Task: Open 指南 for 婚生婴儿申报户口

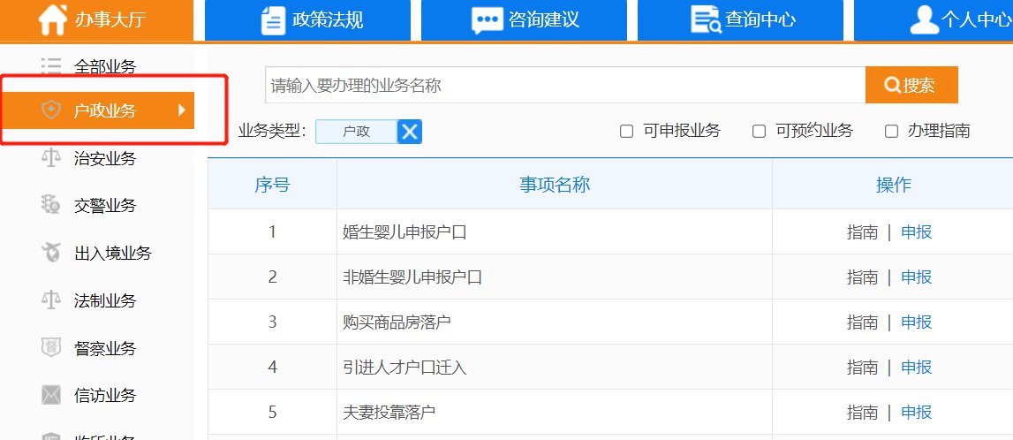Action: (x=863, y=232)
